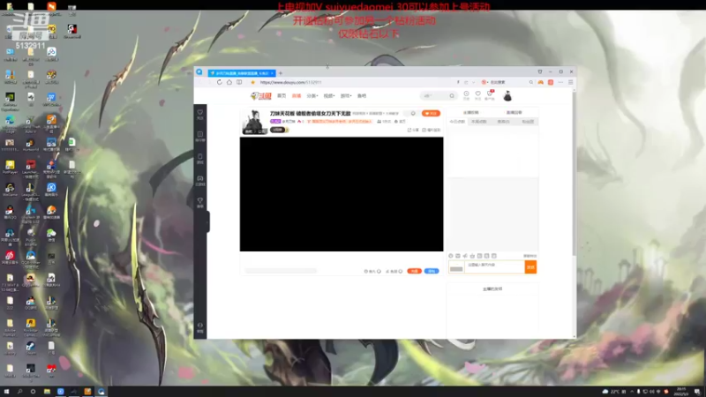Open the user avatar in Douyu header
This screenshot has width=706, height=397.
pyautogui.click(x=507, y=96)
